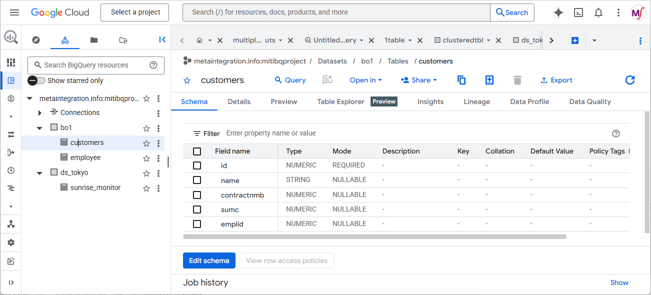Collapse the ds_tokyo dataset
This screenshot has width=651, height=295.
coord(40,173)
